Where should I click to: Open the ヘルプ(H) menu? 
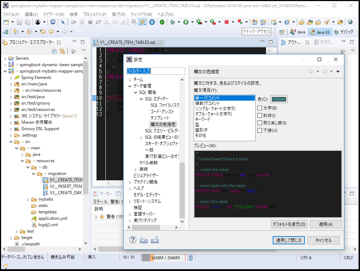(166, 15)
